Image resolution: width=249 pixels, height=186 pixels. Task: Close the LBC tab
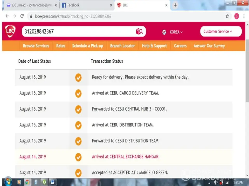coord(166,5)
